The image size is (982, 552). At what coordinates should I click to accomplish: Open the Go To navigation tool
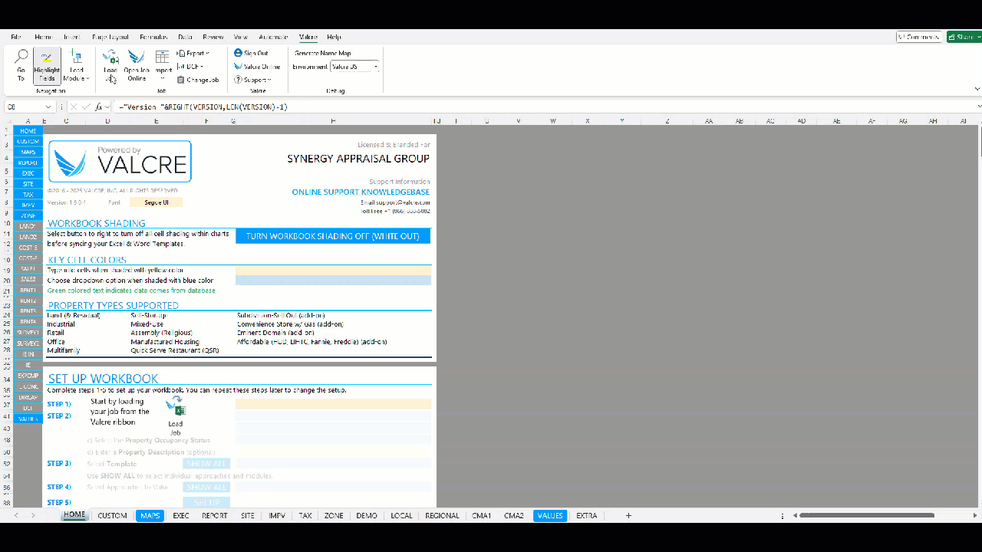21,65
